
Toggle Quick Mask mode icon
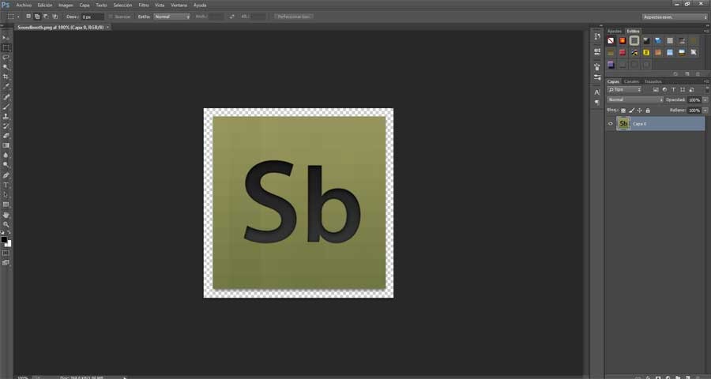6,253
